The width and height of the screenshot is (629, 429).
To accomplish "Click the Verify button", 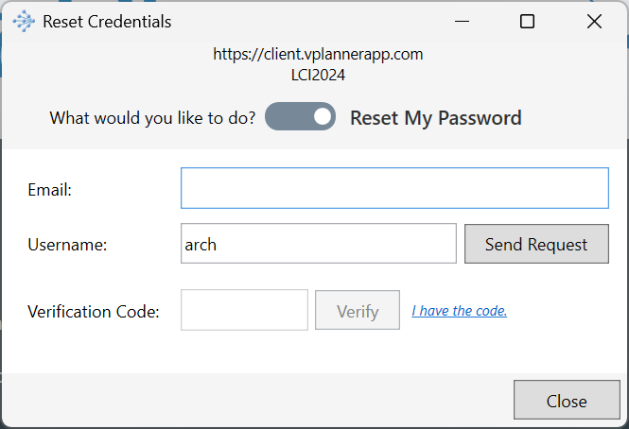I will tap(358, 310).
